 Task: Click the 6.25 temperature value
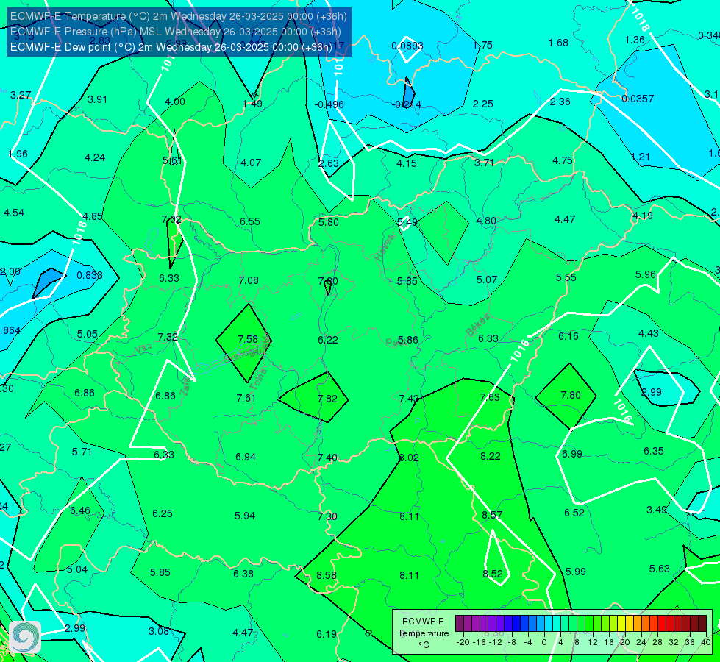point(163,513)
